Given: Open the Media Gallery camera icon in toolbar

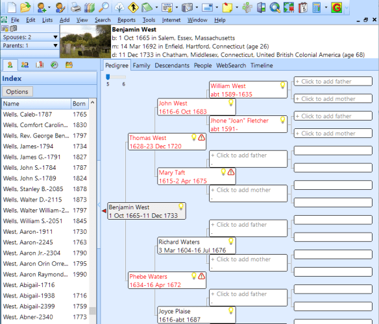Looking at the screenshot, I should [x=187, y=7].
